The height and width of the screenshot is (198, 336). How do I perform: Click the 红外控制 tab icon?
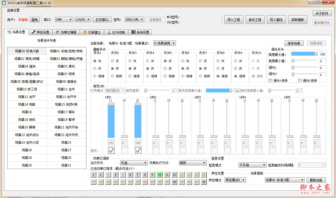coord(109,32)
